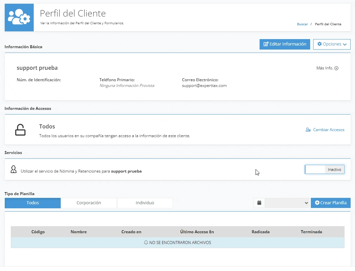Image resolution: width=355 pixels, height=271 pixels.
Task: Toggle the Nómina y Retenciones Inactivo switch
Action: point(324,169)
